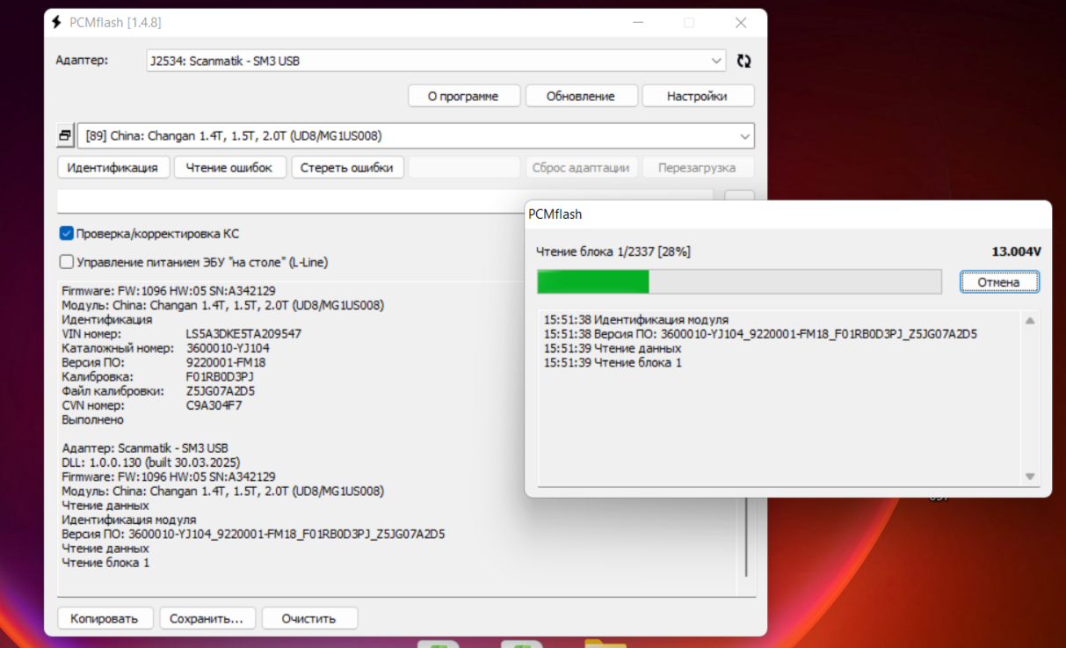
Task: Expand the Changan module selection dropdown
Action: (x=416, y=135)
